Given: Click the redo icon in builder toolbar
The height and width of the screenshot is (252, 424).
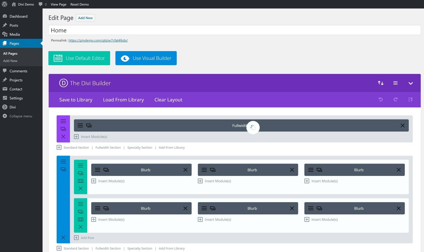Looking at the screenshot, I should pos(396,99).
